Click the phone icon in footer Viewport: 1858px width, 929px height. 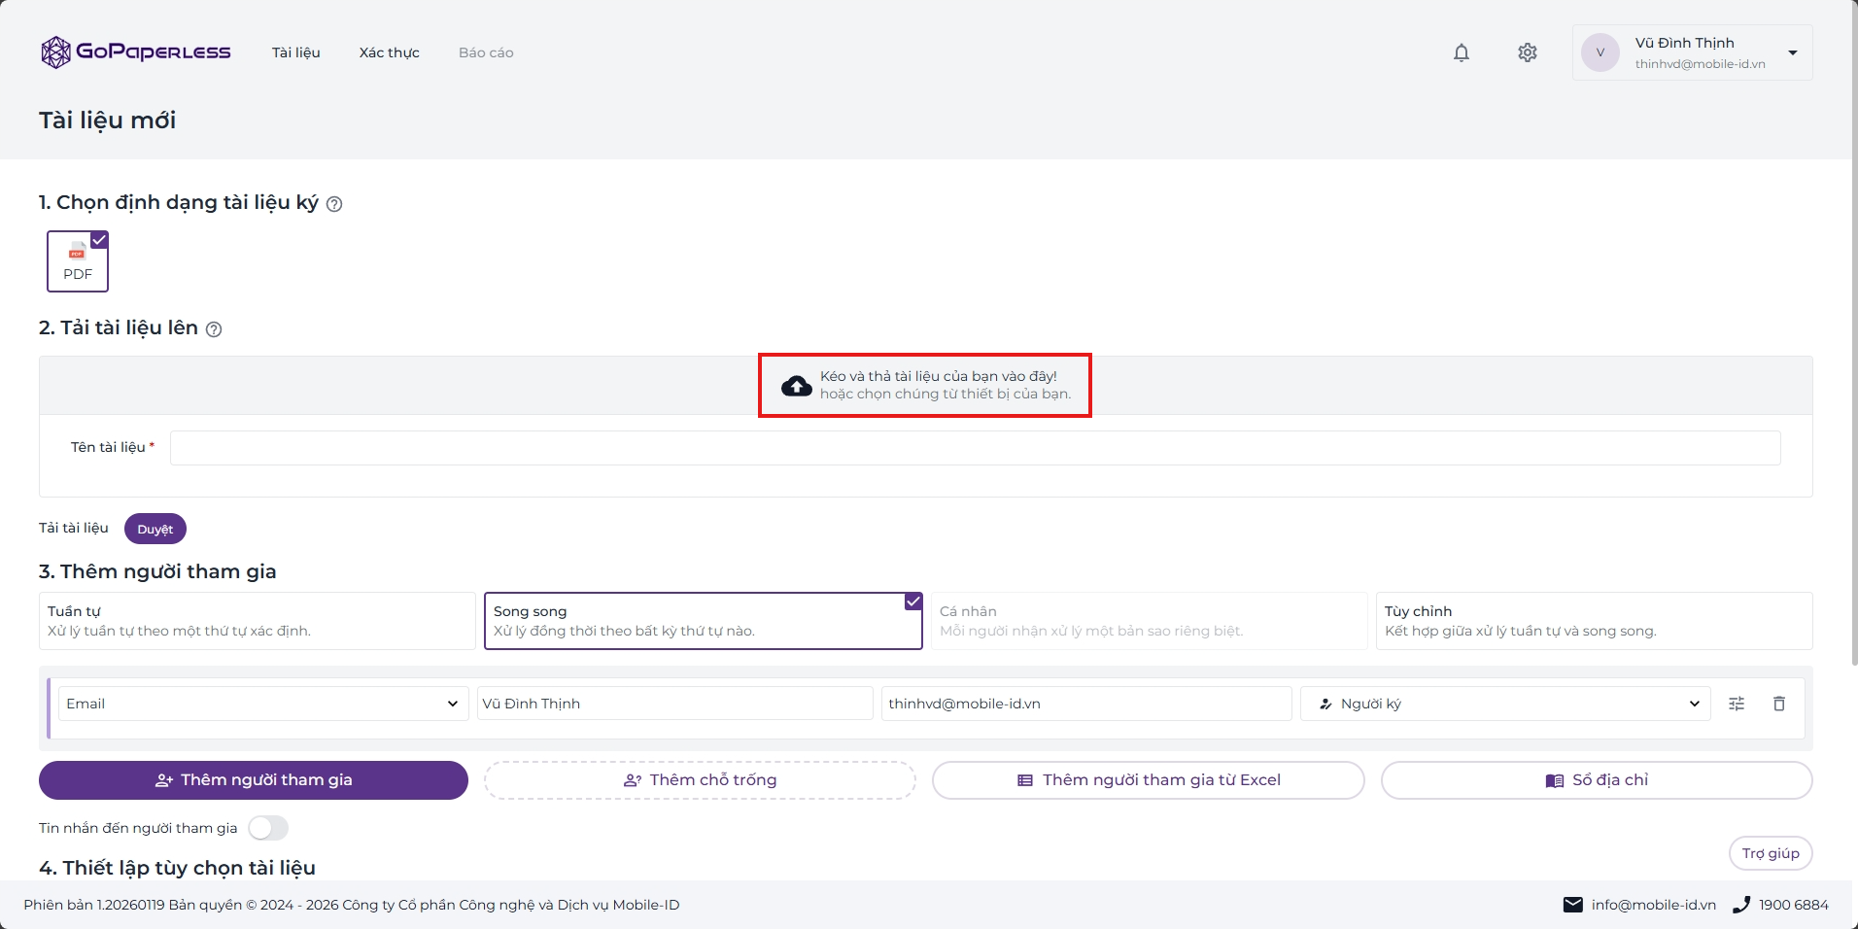1741,905
